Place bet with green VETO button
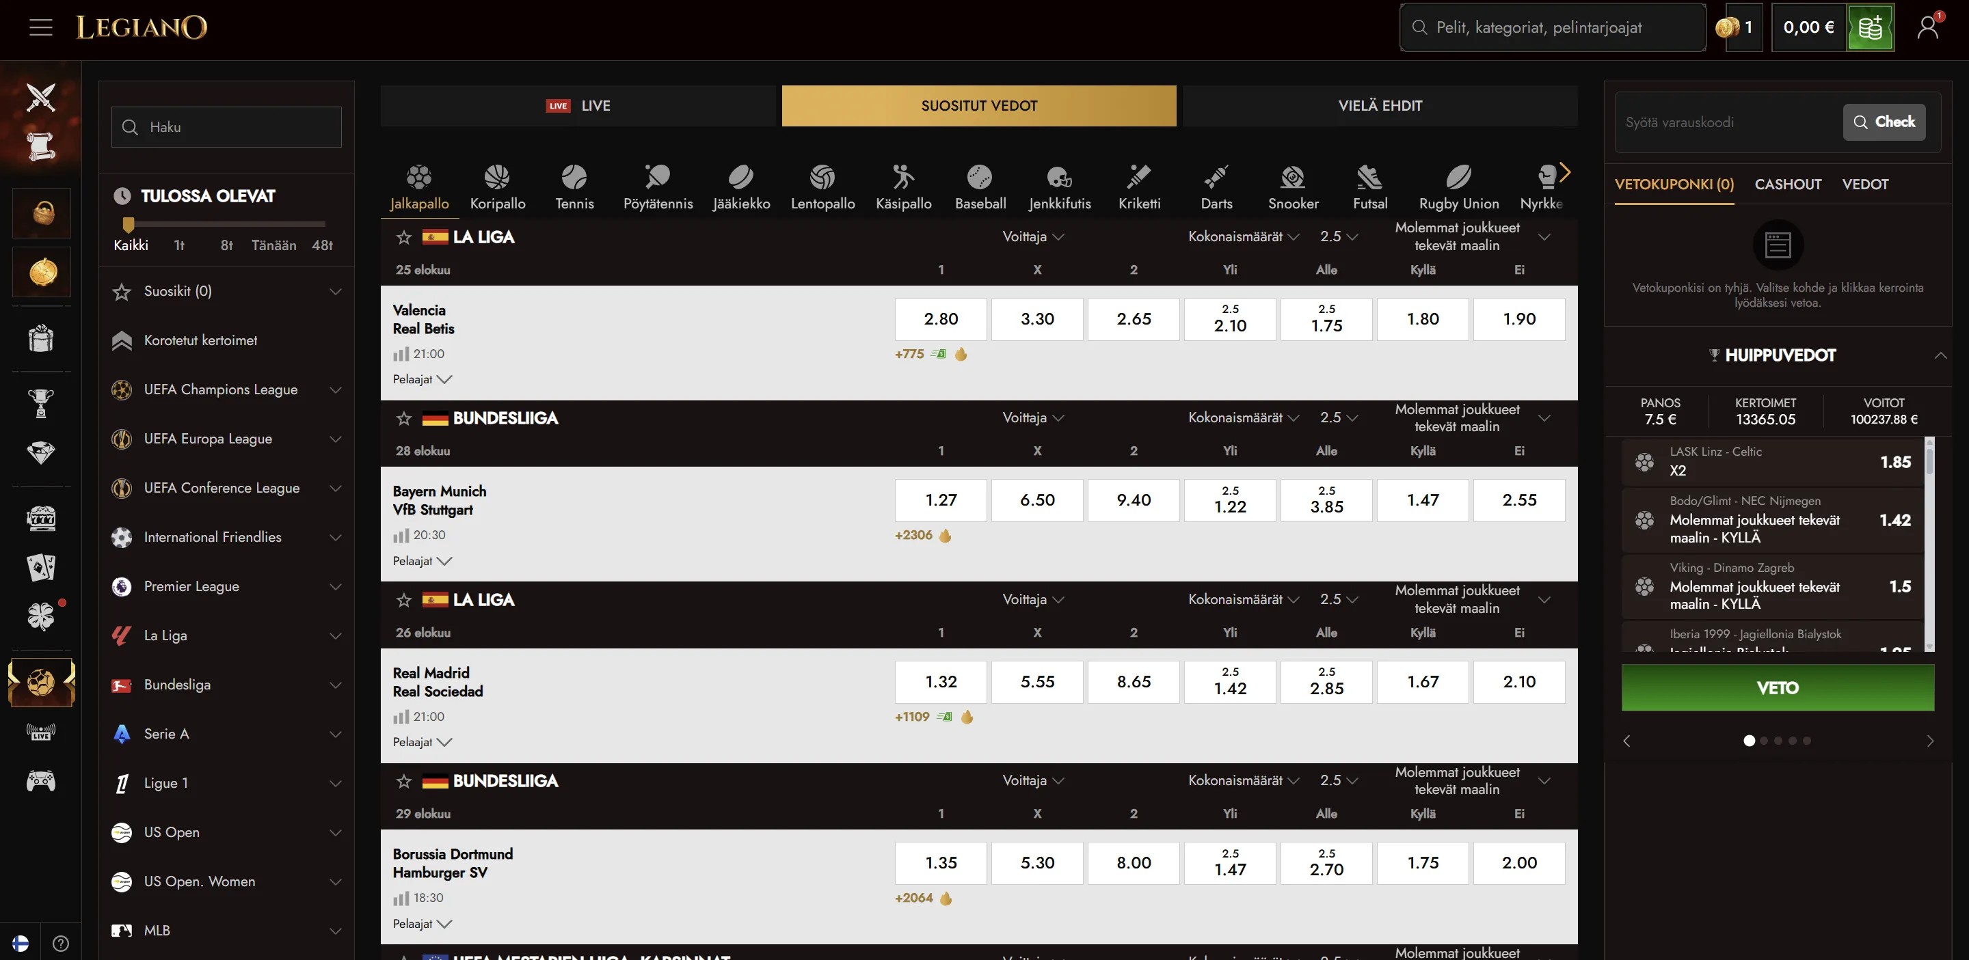The height and width of the screenshot is (960, 1969). point(1777,688)
